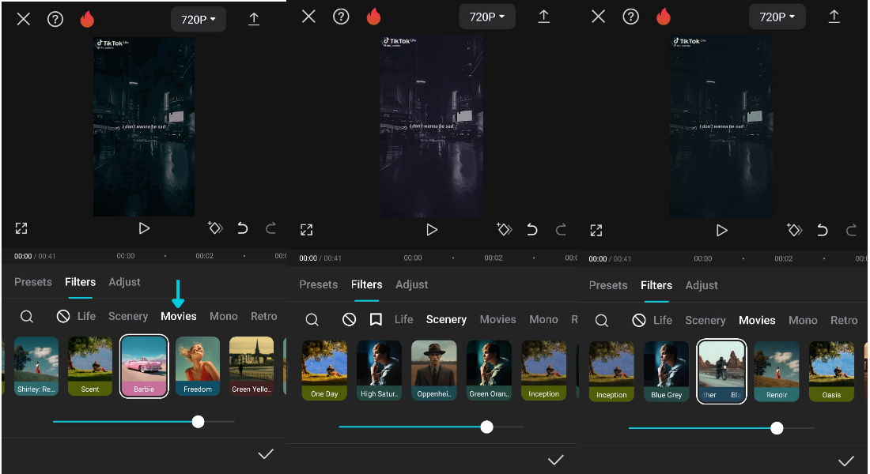This screenshot has height=474, width=870.
Task: Tap the export upload icon in left screenshot
Action: pyautogui.click(x=254, y=20)
